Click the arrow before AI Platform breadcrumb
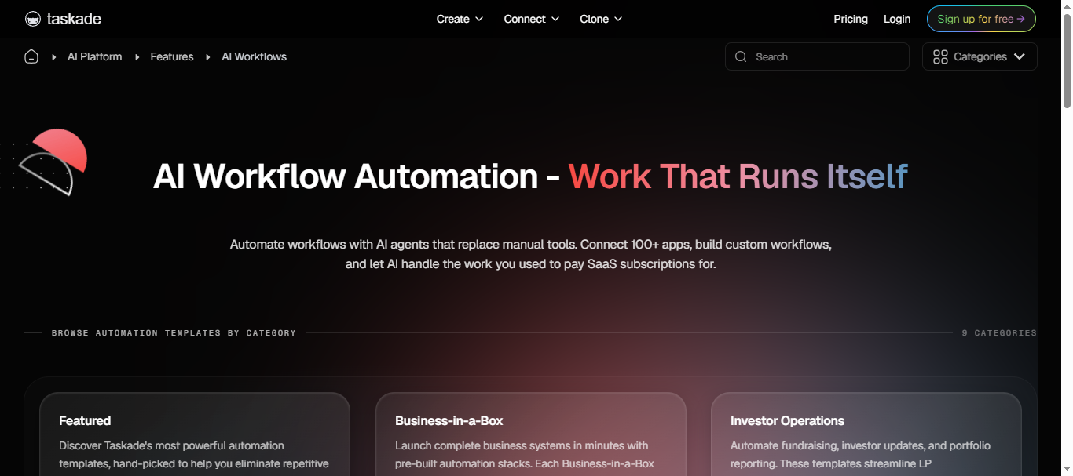1073x476 pixels. pos(54,57)
